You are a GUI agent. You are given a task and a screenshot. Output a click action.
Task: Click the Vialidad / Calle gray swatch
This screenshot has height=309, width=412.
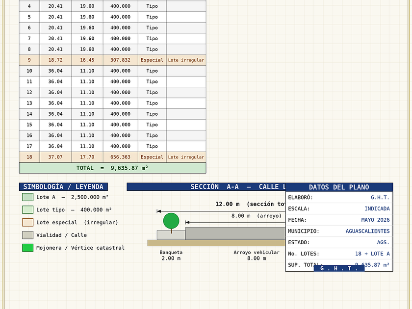click(28, 235)
